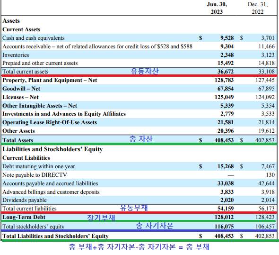This screenshot has height=255, width=279.
Task: Click the 'Current Assets' heading
Action: pos(21,29)
